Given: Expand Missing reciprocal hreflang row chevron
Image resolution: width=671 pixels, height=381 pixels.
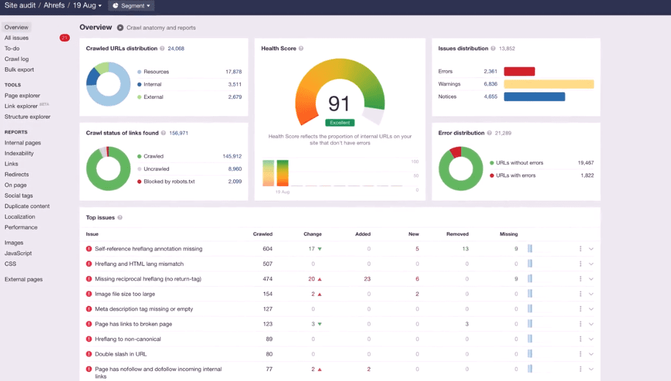Looking at the screenshot, I should [x=591, y=279].
